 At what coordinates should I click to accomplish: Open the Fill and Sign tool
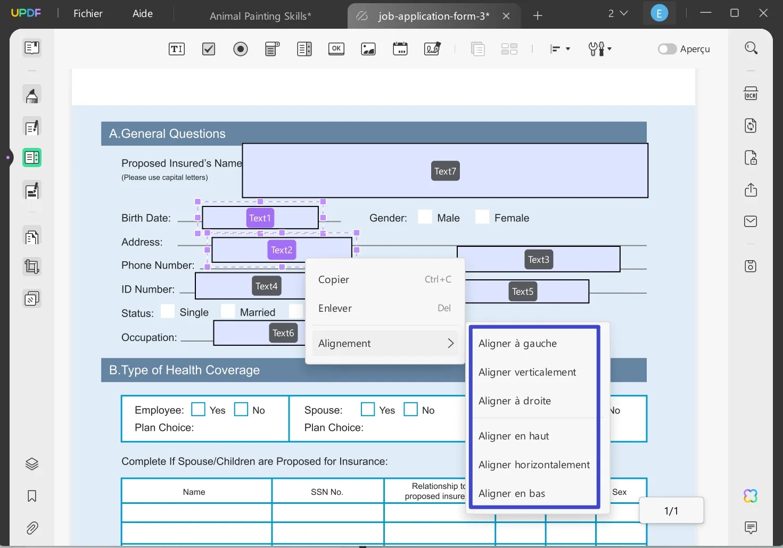tap(32, 190)
